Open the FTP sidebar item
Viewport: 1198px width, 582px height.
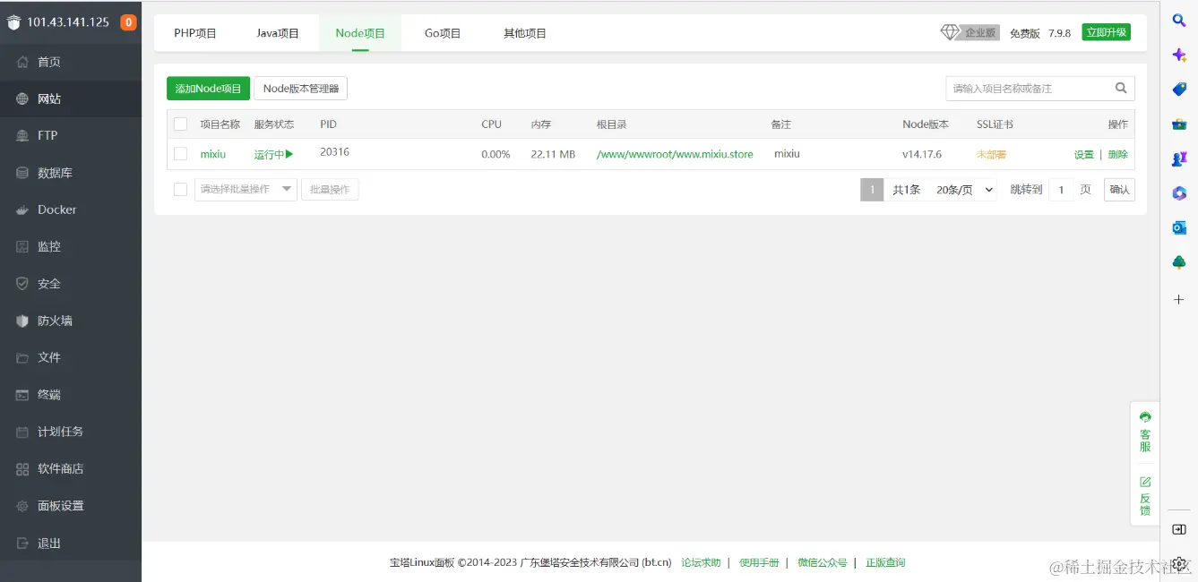(x=71, y=135)
